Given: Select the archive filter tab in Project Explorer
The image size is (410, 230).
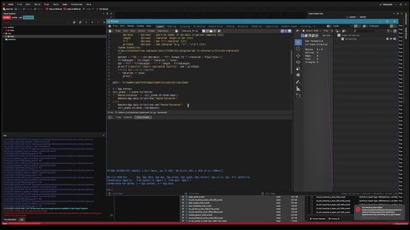Looking at the screenshot, I should (14, 17).
